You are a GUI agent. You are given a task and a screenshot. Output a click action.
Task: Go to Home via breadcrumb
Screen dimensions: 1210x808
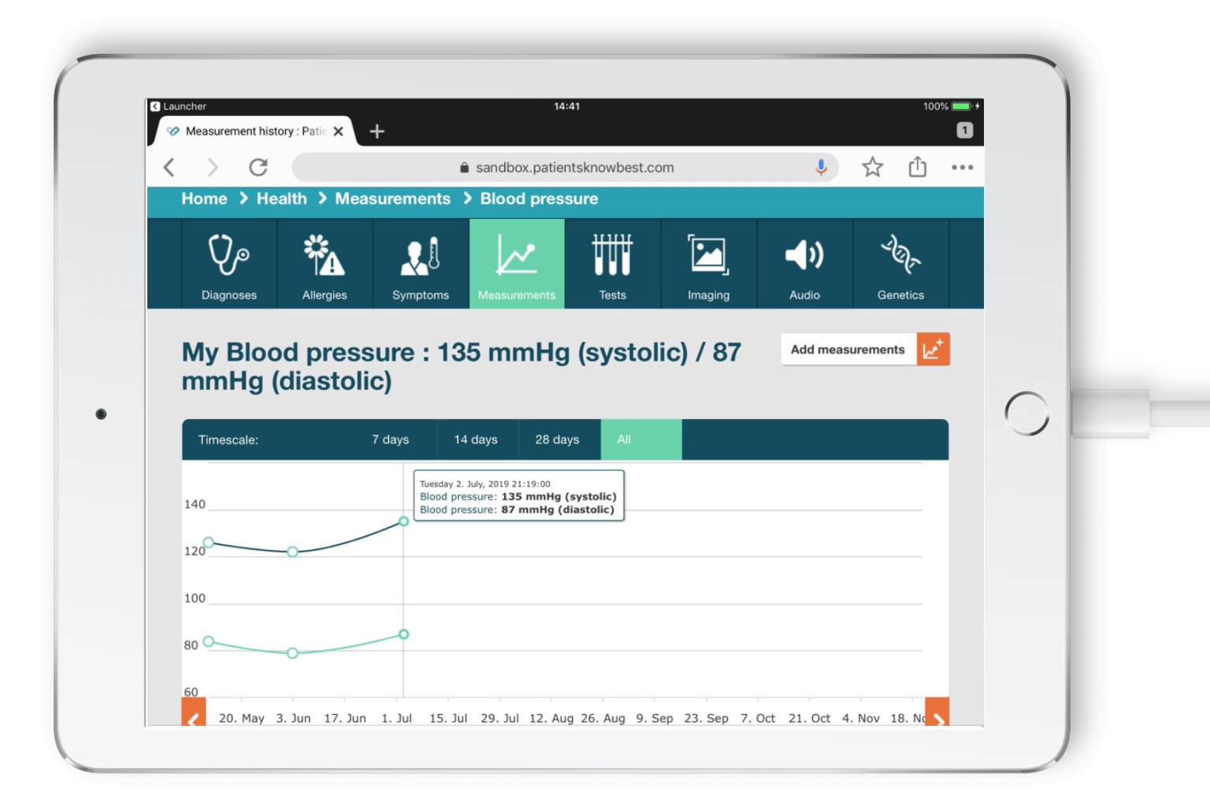pos(204,199)
